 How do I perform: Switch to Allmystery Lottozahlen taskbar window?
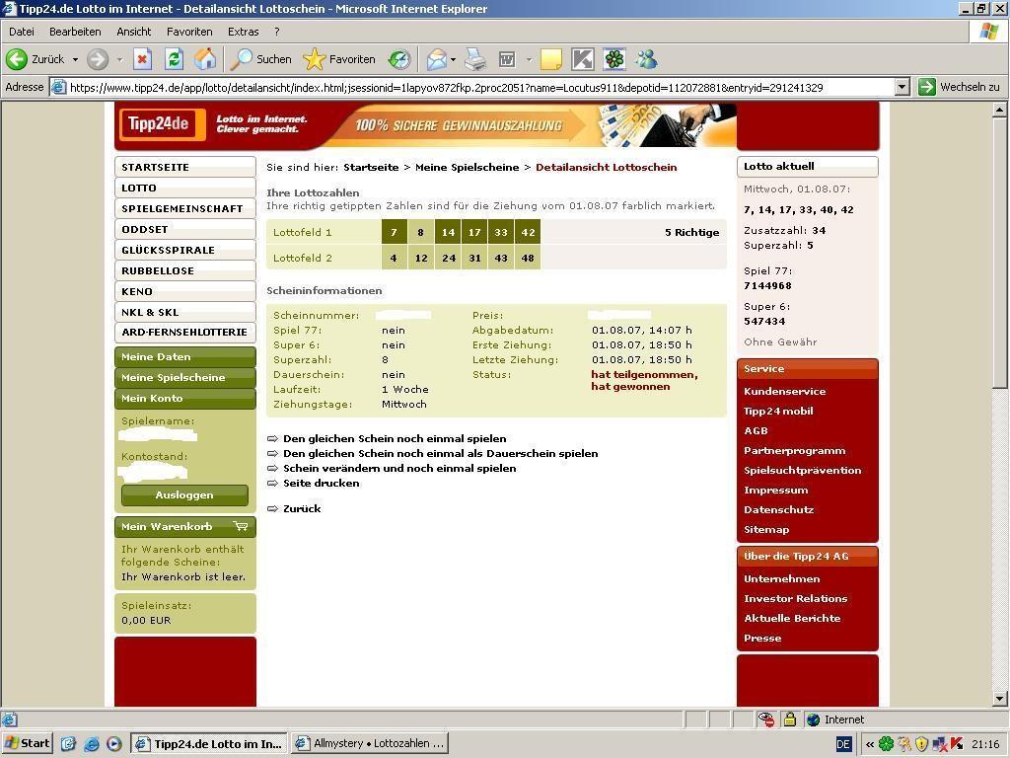pyautogui.click(x=370, y=743)
